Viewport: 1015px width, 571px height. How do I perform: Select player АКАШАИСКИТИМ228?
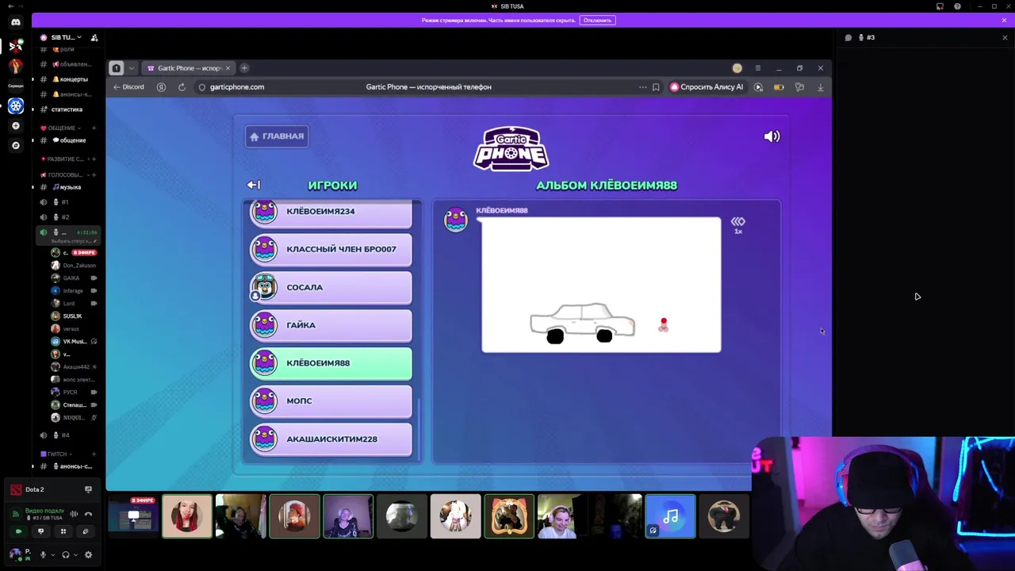(331, 439)
